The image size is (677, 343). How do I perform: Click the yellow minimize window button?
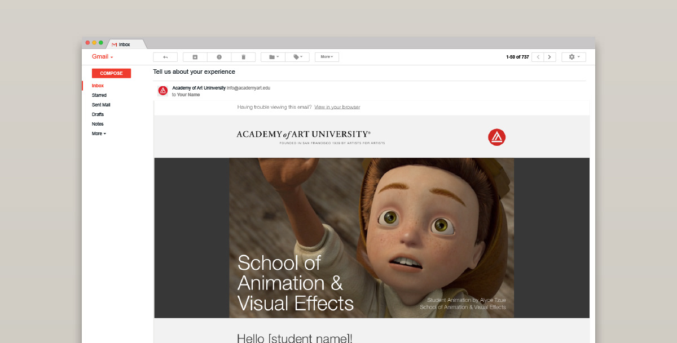94,43
